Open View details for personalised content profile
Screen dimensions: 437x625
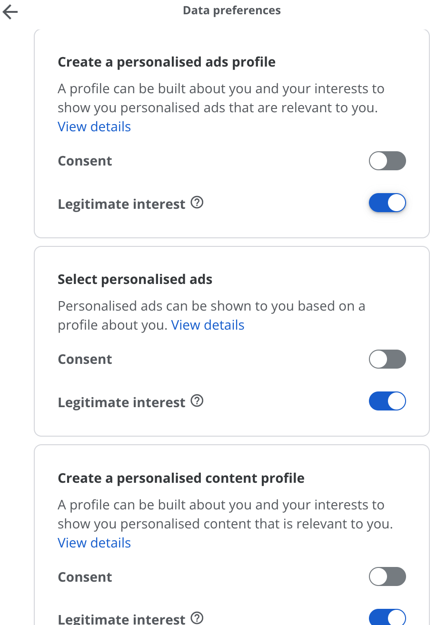pos(94,543)
